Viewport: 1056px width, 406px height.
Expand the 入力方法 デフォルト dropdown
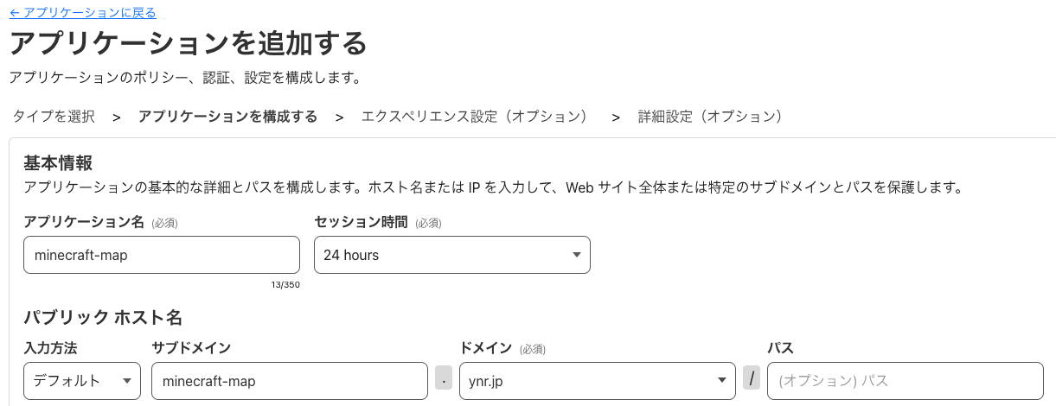[x=82, y=381]
